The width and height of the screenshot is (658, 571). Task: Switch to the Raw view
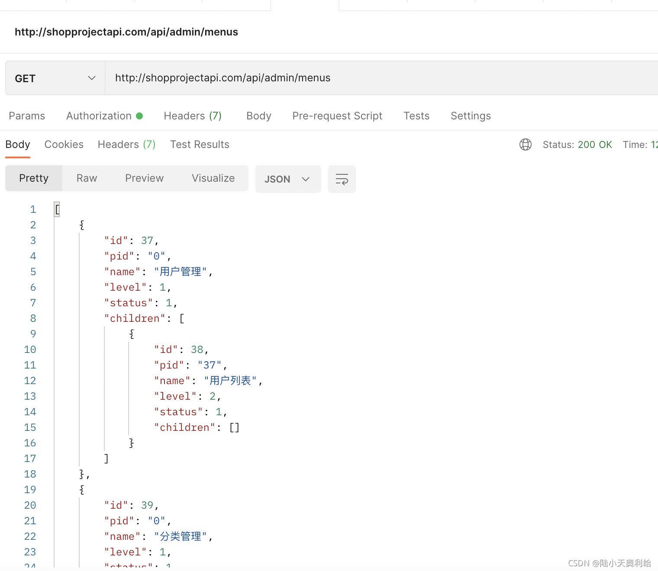coord(87,178)
